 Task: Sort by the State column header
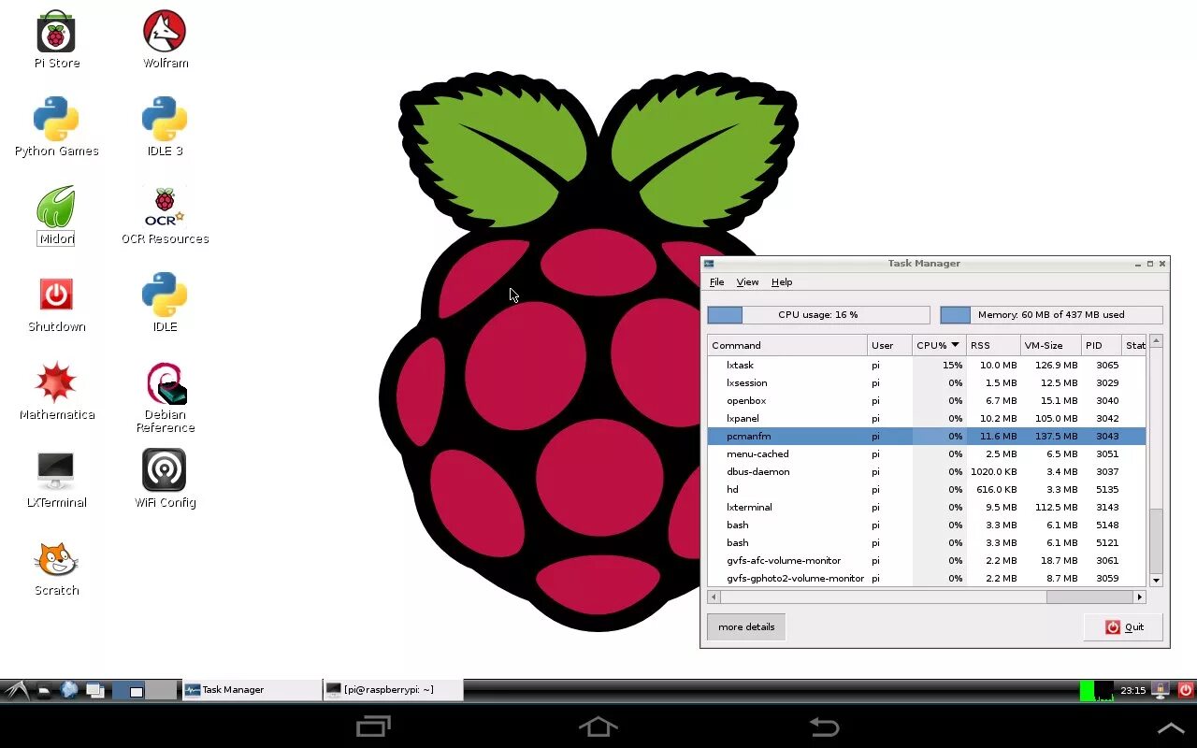click(1133, 345)
